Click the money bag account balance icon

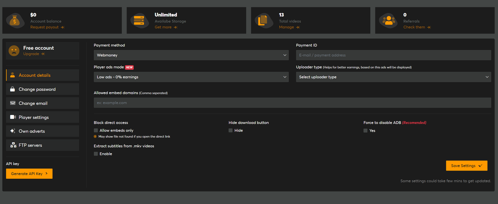click(x=15, y=21)
